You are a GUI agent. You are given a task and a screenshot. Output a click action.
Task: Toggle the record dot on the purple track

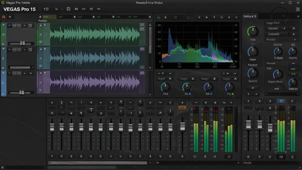(x=45, y=73)
